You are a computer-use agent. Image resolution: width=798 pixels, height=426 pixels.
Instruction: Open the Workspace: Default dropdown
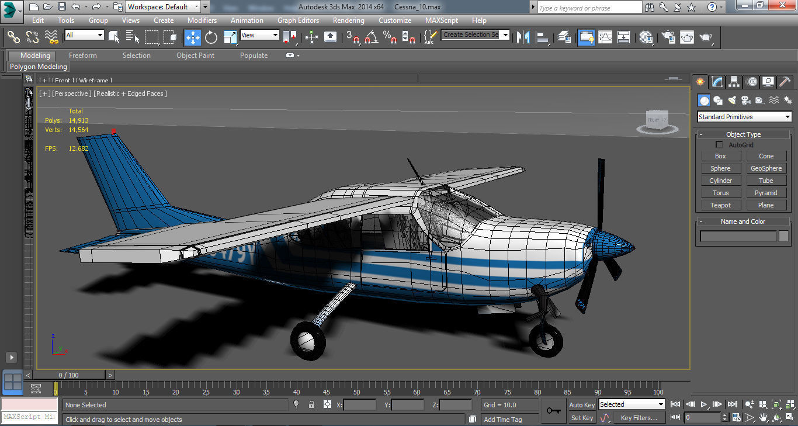163,7
